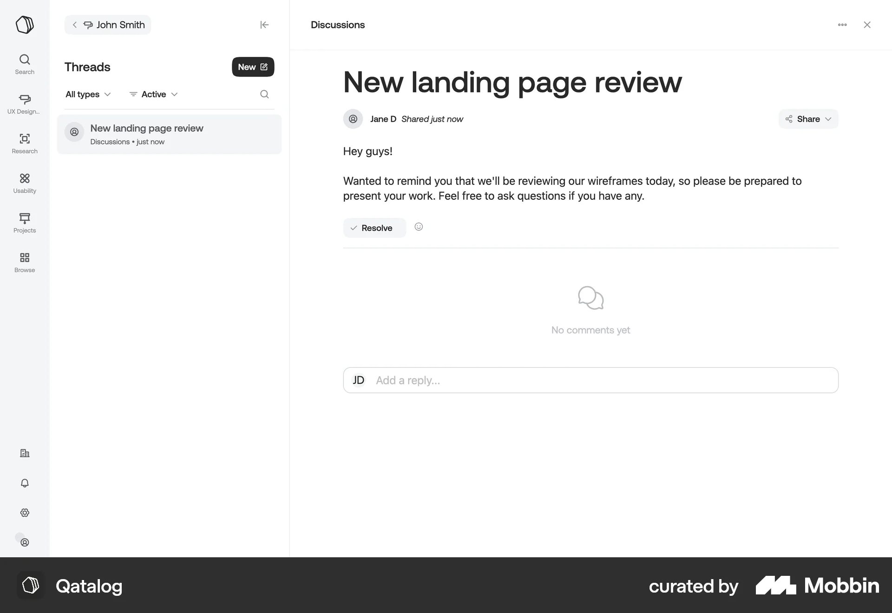Open the All types filter dropdown
892x613 pixels.
(87, 94)
